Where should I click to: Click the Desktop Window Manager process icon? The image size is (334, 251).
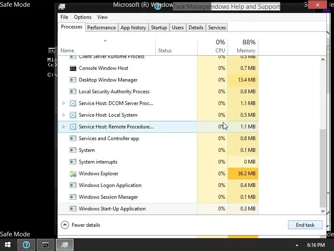point(73,80)
